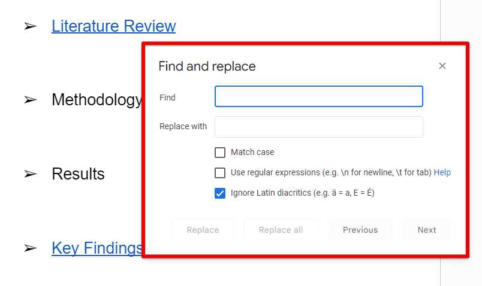The height and width of the screenshot is (286, 482).
Task: Click the arrow bullet beside Methodology
Action: [x=31, y=100]
